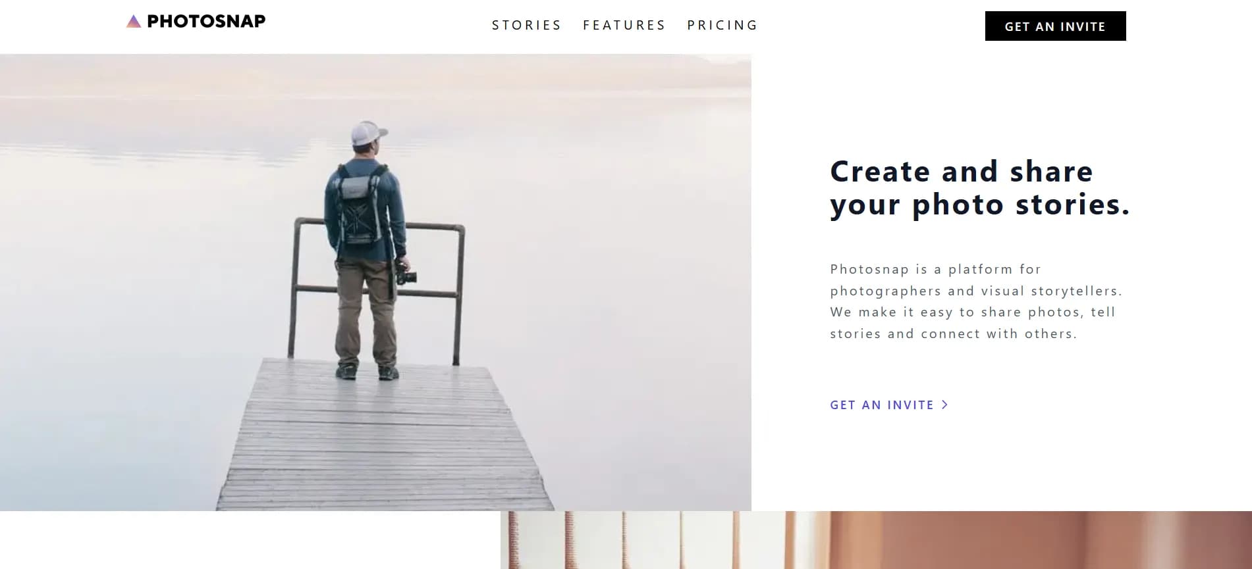The height and width of the screenshot is (569, 1252).
Task: Click the headline "Create and share your photo stories."
Action: (x=979, y=188)
